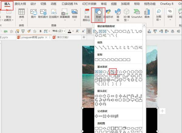Choose the first rectangle in Rectangles (矩形)
The height and width of the screenshot is (133, 182).
(96, 60)
